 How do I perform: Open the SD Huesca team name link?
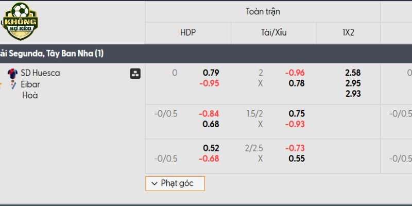(x=41, y=73)
